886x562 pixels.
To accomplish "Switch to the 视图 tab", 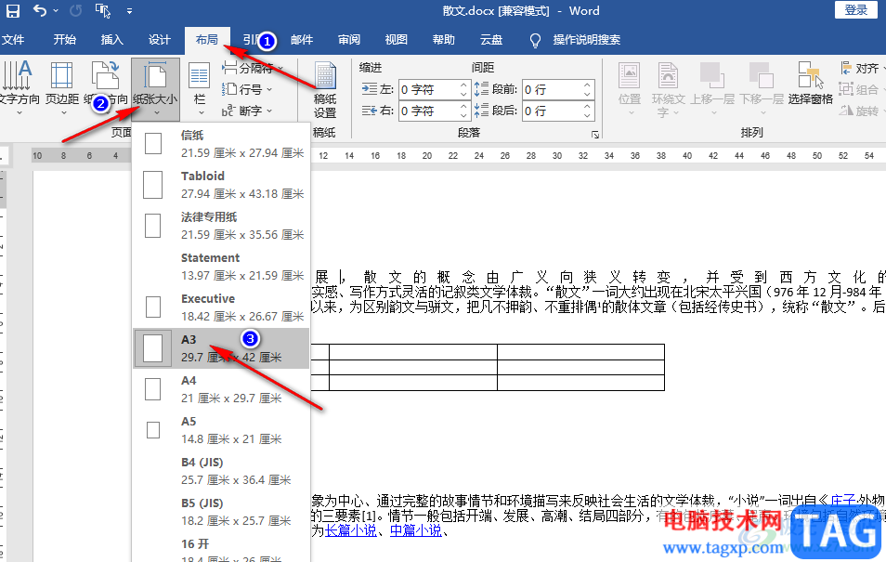I will coord(397,40).
